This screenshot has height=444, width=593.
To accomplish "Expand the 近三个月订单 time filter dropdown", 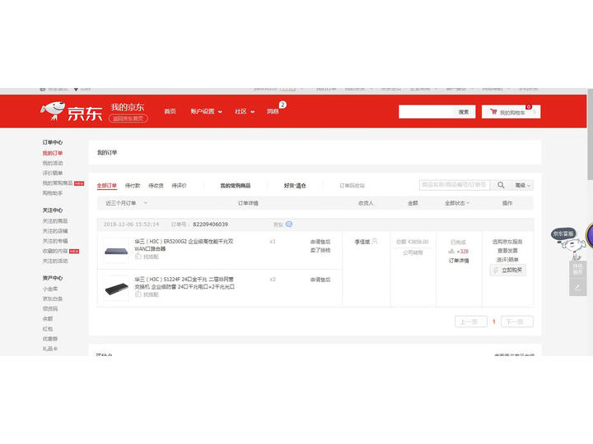I will (x=126, y=203).
